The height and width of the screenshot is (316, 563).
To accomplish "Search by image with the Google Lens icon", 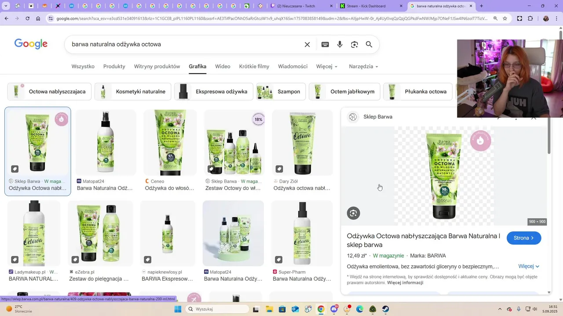I will [x=355, y=44].
